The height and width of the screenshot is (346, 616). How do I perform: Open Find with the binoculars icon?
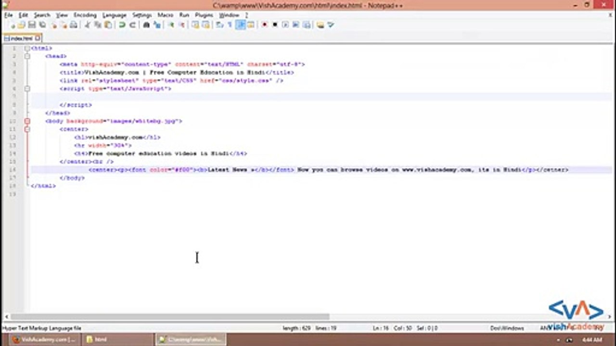coord(146,25)
